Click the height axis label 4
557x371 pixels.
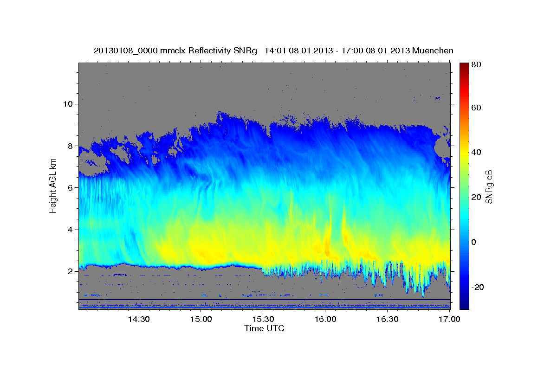pos(71,229)
